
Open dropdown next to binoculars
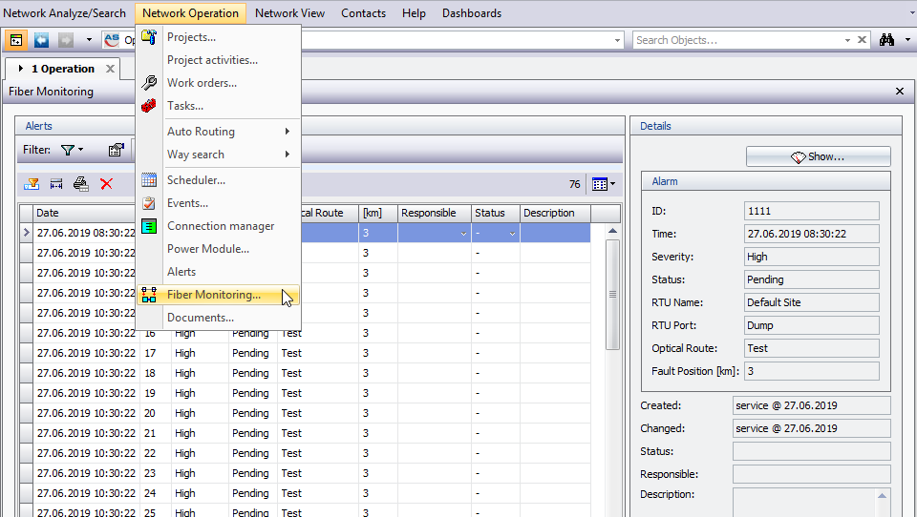[907, 40]
